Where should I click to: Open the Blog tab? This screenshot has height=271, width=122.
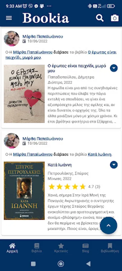click(x=85, y=248)
